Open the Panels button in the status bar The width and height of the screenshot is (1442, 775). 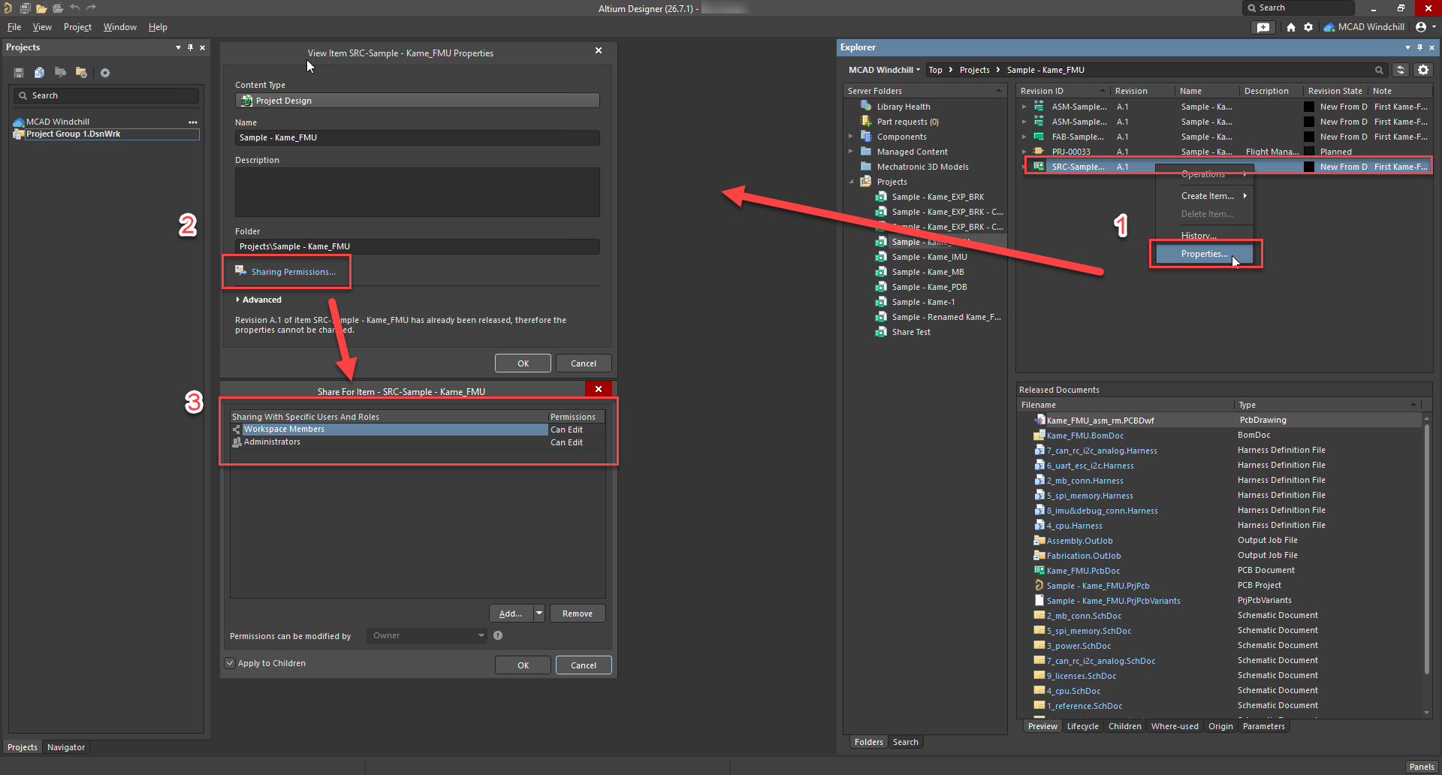(x=1422, y=767)
